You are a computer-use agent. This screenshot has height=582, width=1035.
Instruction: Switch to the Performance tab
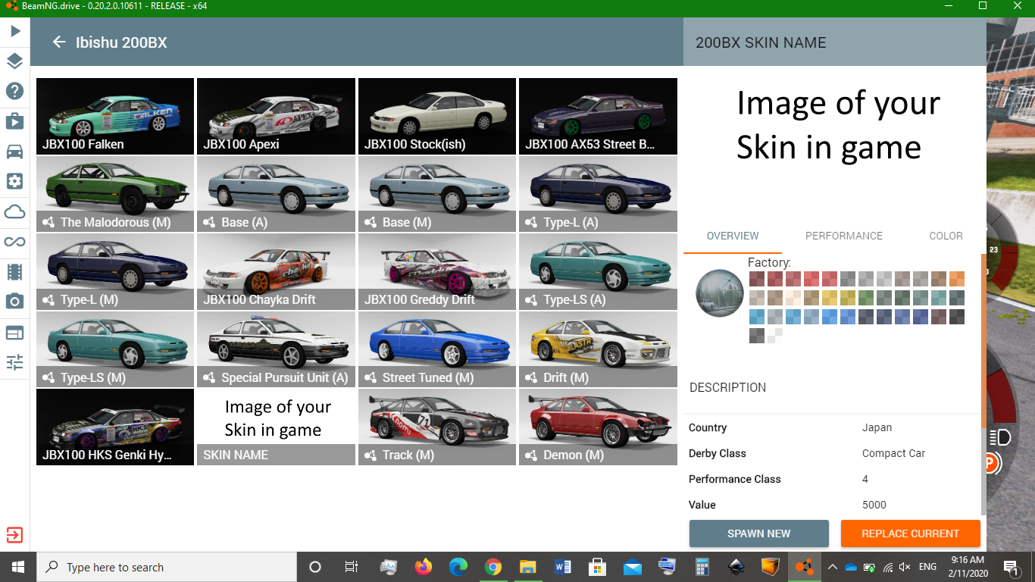(844, 236)
